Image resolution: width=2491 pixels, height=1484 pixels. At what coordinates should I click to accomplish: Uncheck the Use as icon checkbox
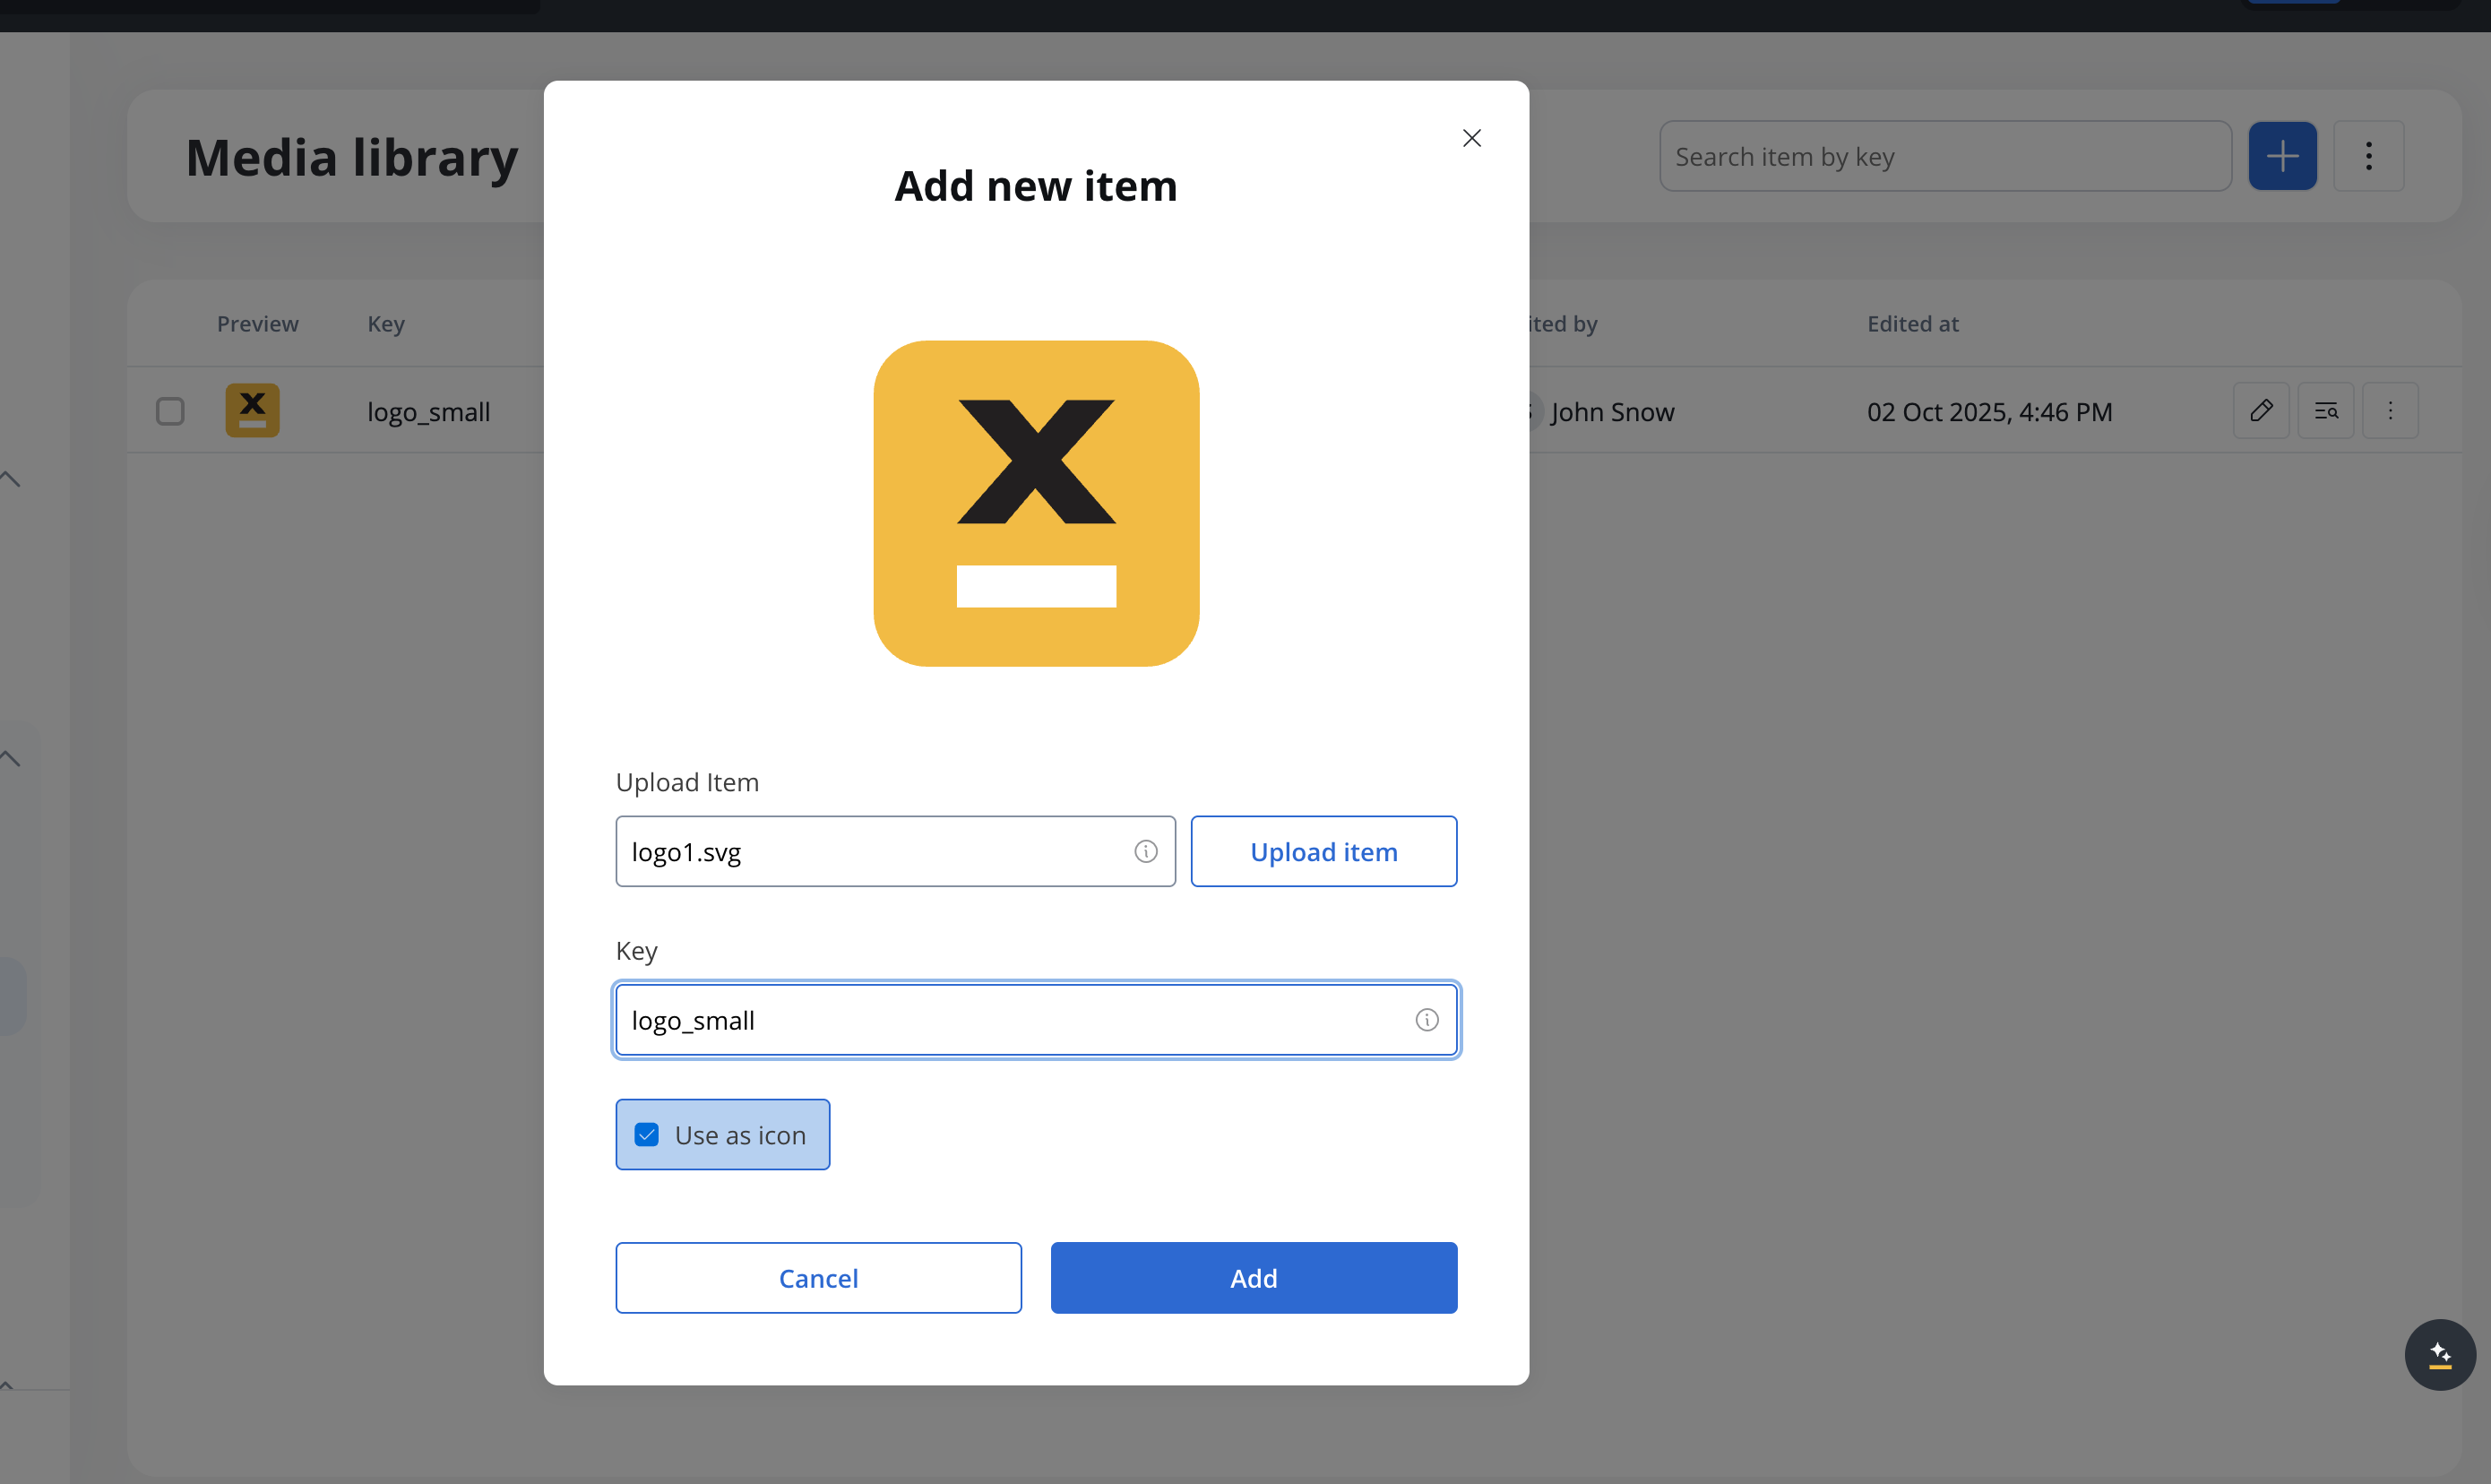(x=647, y=1135)
